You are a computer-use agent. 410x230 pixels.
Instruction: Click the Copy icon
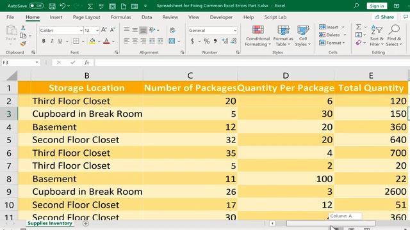pyautogui.click(x=23, y=35)
